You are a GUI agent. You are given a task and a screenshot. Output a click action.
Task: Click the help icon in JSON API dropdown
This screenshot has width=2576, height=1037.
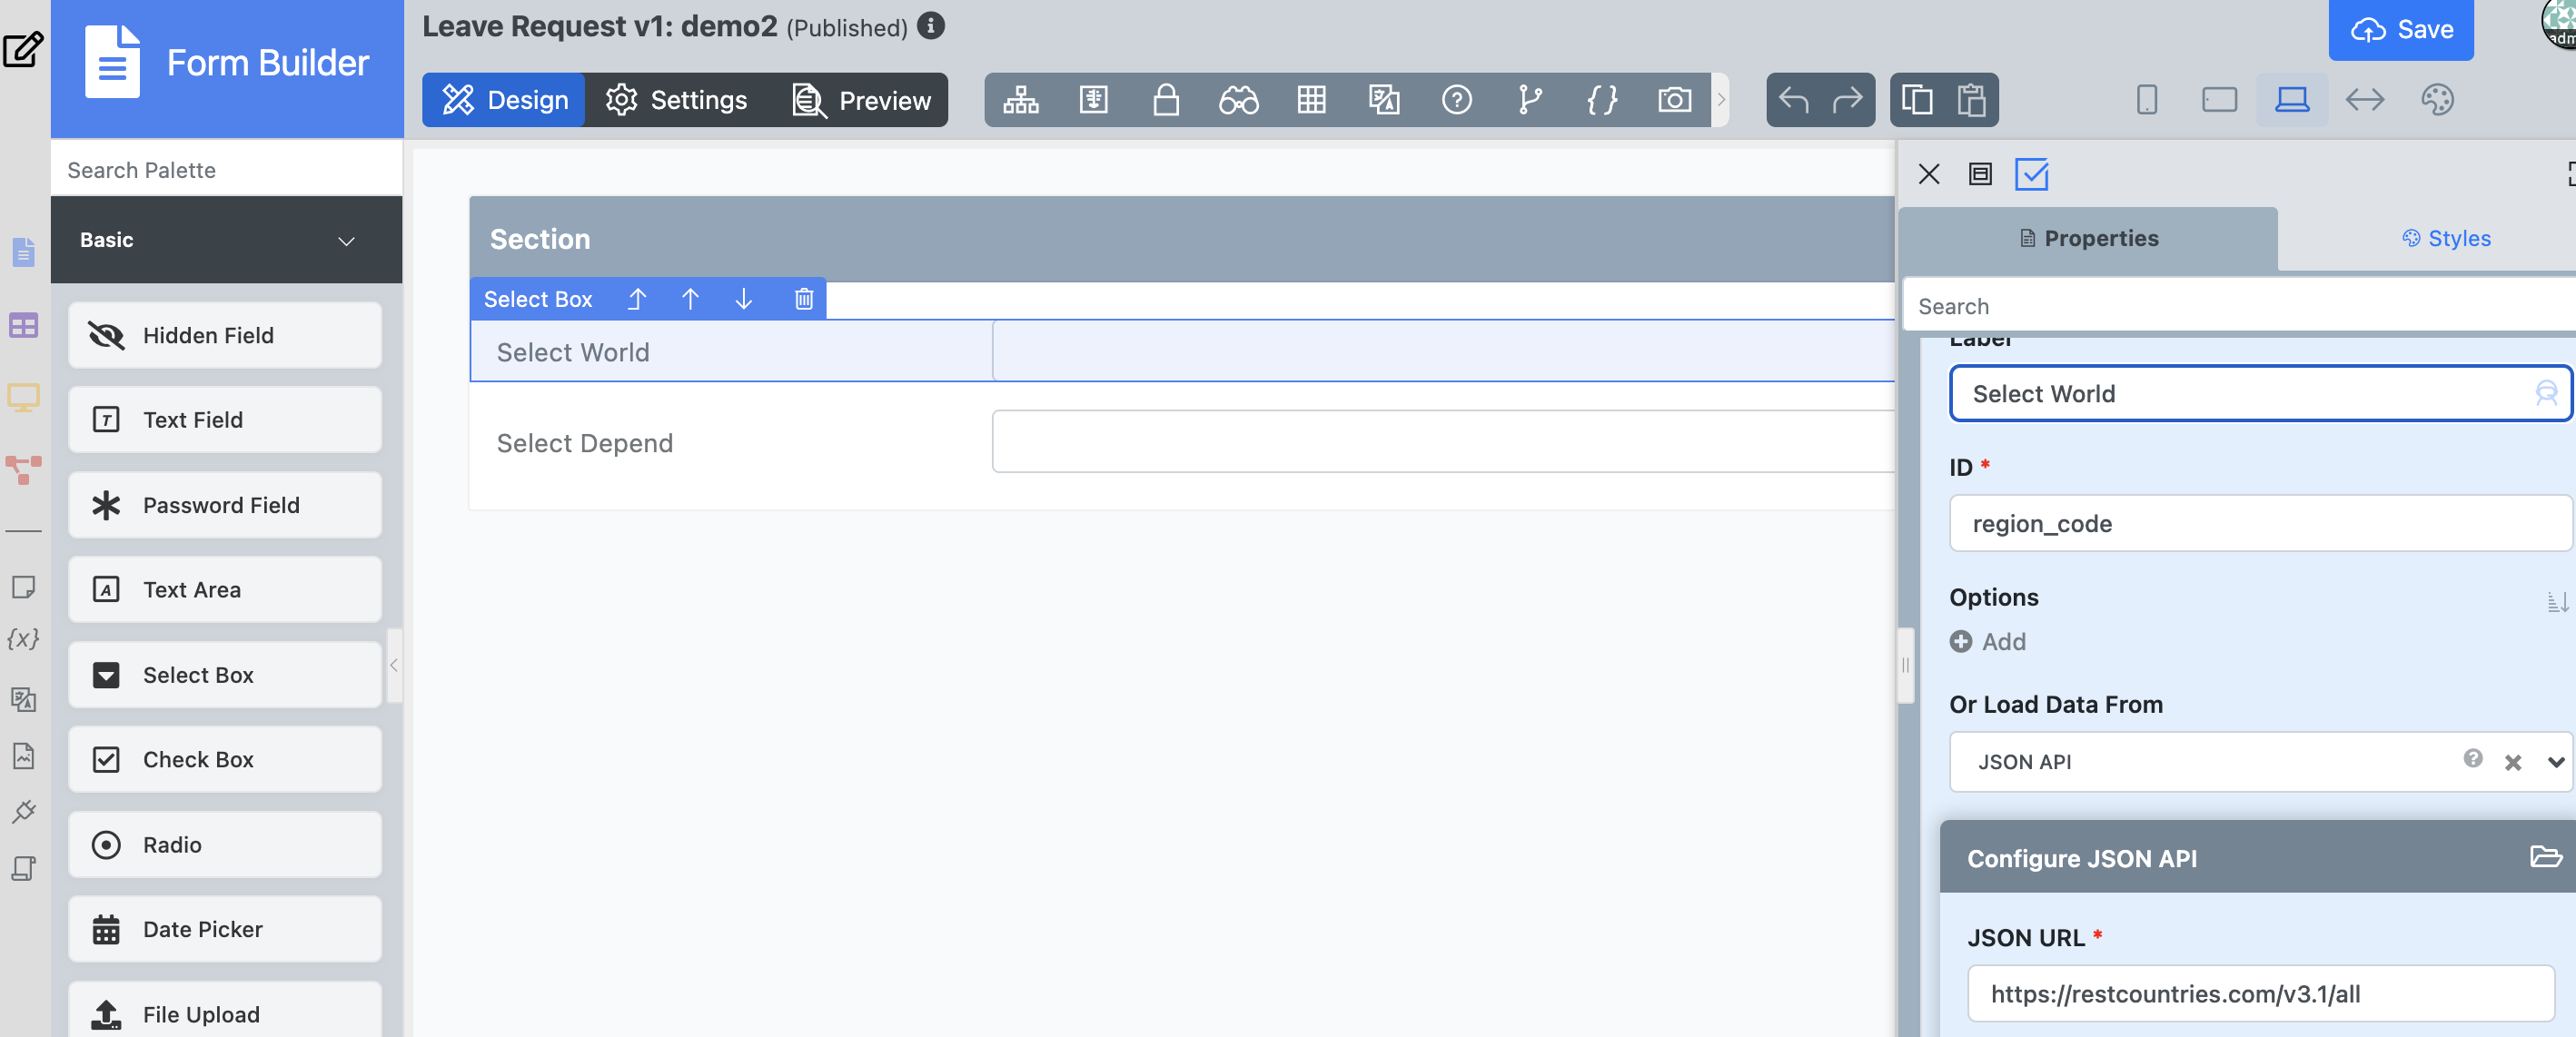pyautogui.click(x=2472, y=759)
